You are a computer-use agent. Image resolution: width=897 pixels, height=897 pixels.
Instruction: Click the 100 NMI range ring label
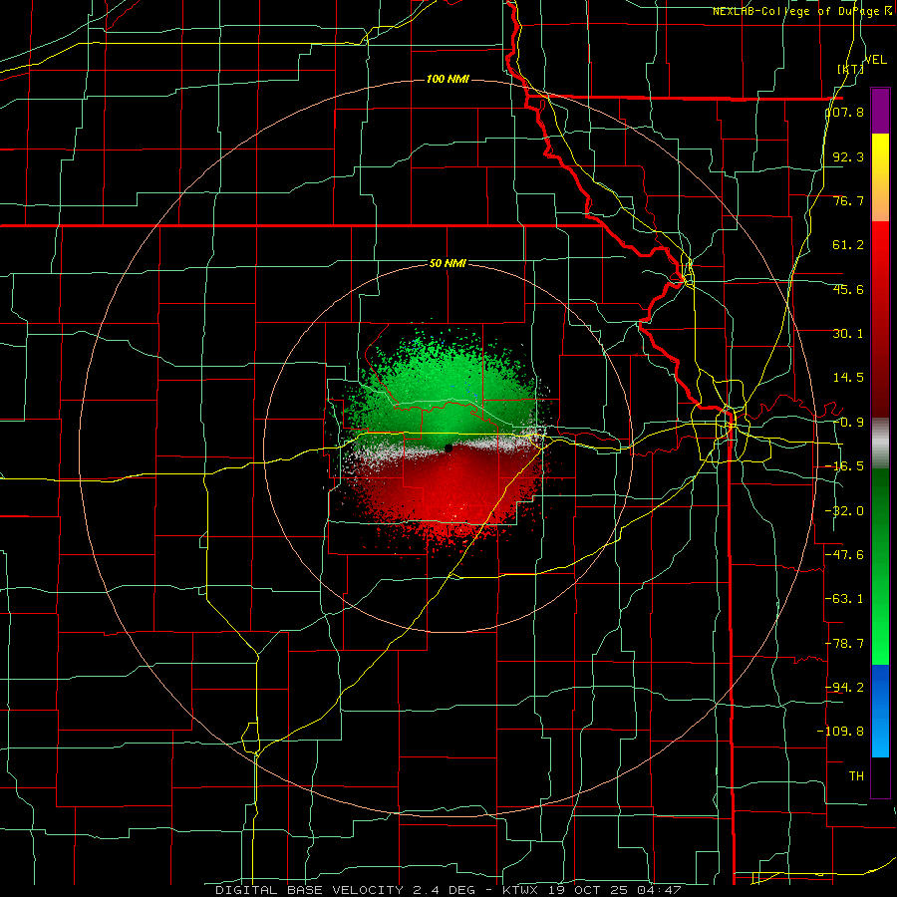pyautogui.click(x=448, y=79)
